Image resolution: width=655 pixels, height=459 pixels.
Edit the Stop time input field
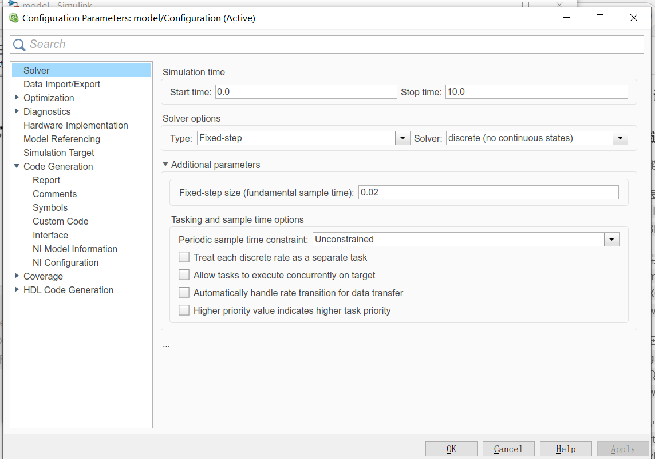click(x=536, y=91)
